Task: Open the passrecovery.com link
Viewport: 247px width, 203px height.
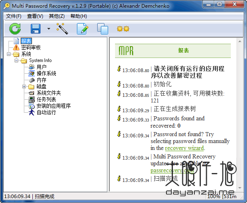Action: point(172,170)
